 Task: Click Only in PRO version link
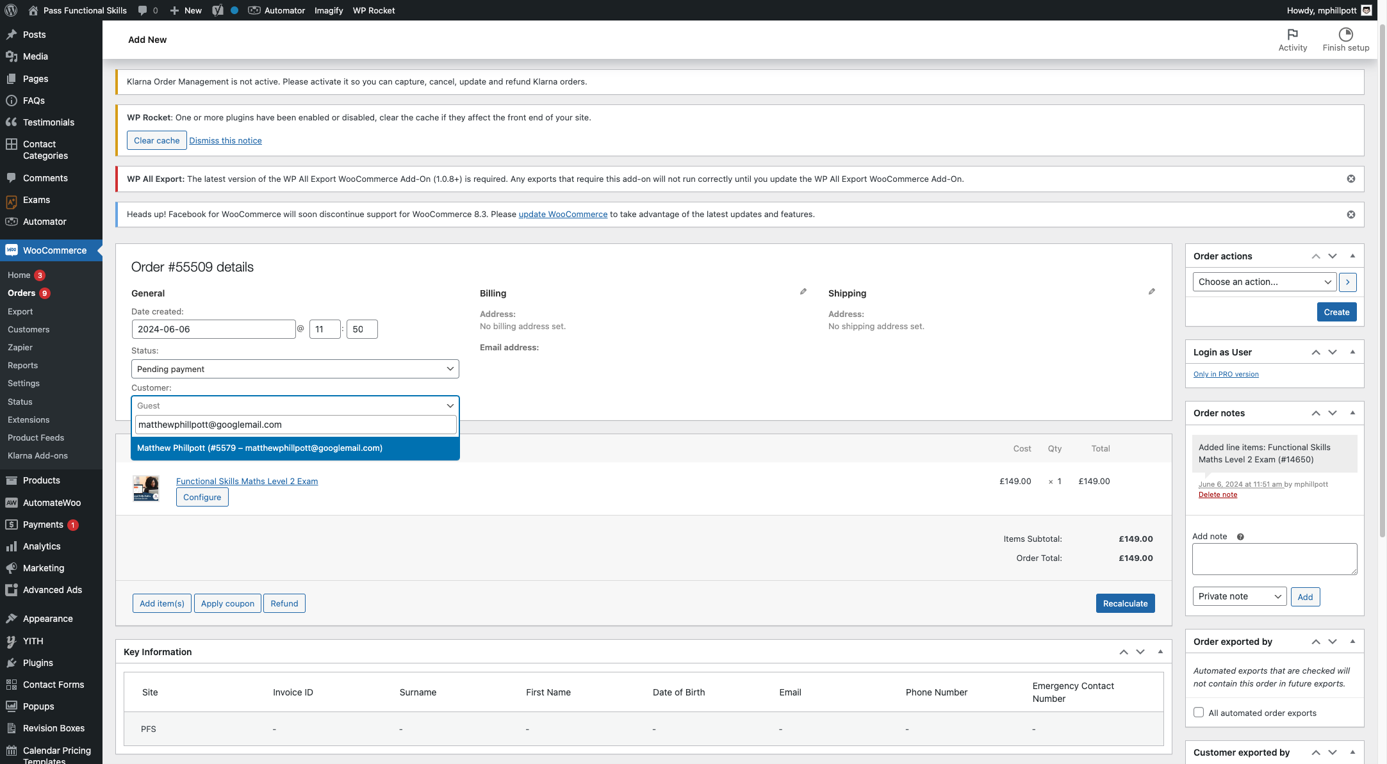click(x=1226, y=374)
